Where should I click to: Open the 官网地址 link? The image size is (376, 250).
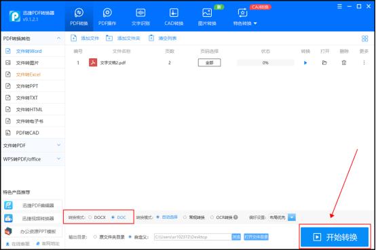coord(48,244)
